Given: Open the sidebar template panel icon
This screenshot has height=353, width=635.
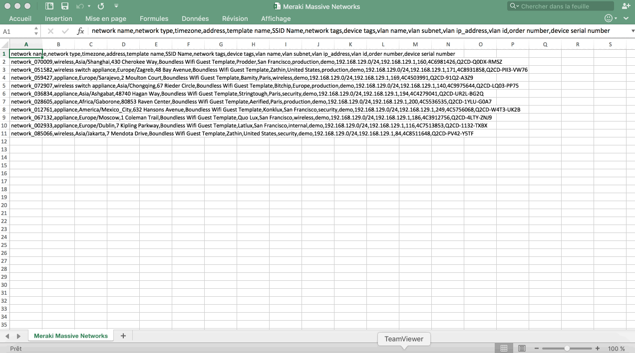Looking at the screenshot, I should pyautogui.click(x=49, y=6).
